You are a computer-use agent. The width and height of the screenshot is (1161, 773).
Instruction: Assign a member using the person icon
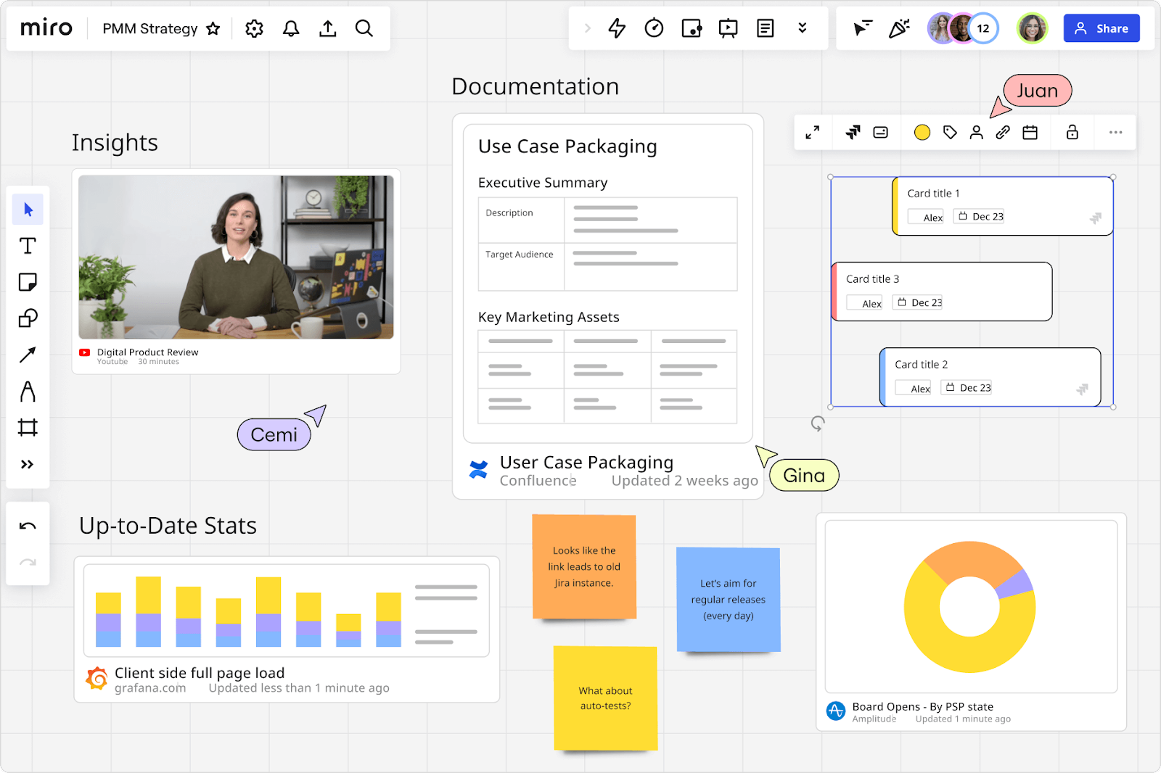click(976, 133)
